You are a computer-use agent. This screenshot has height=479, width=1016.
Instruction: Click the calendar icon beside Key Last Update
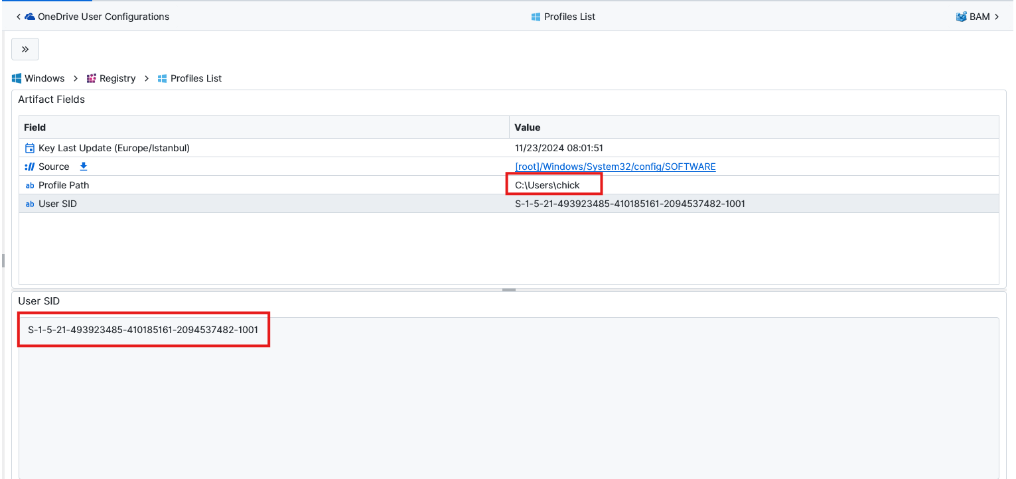[x=29, y=148]
